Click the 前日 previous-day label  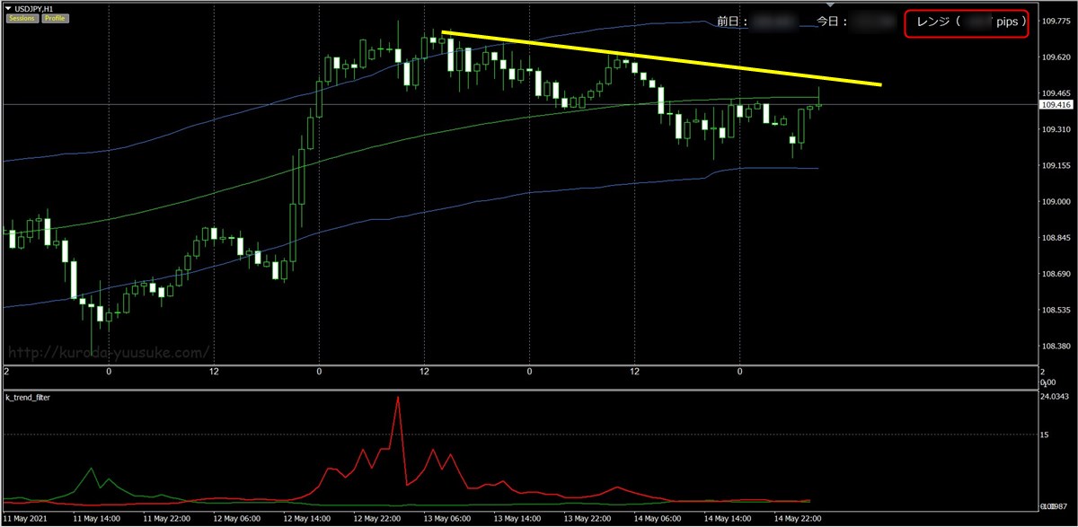(x=732, y=21)
